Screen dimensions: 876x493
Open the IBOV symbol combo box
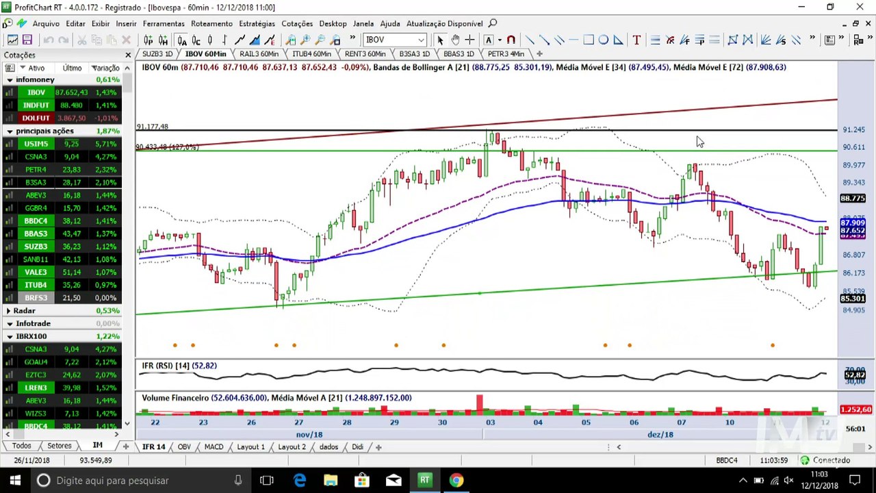[396, 40]
